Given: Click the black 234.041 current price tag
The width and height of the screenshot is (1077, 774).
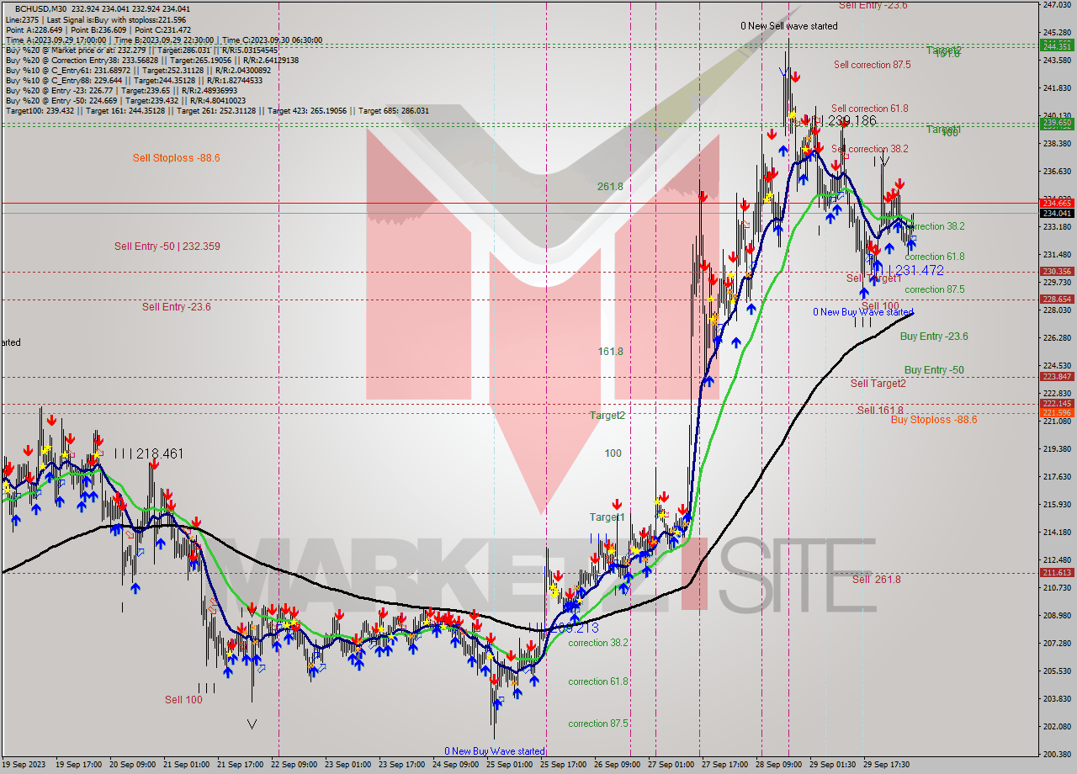Looking at the screenshot, I should point(1057,213).
